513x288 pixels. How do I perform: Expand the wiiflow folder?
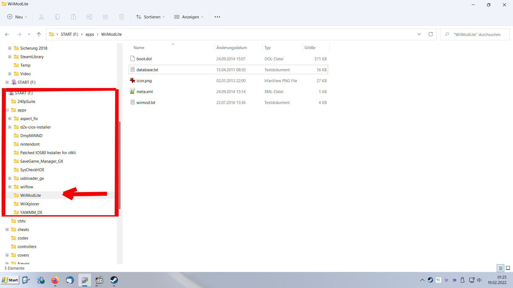pyautogui.click(x=10, y=187)
